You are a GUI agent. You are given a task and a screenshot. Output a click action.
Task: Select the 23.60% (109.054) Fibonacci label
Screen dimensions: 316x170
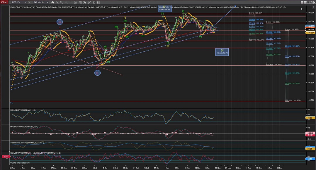(x=256, y=20)
